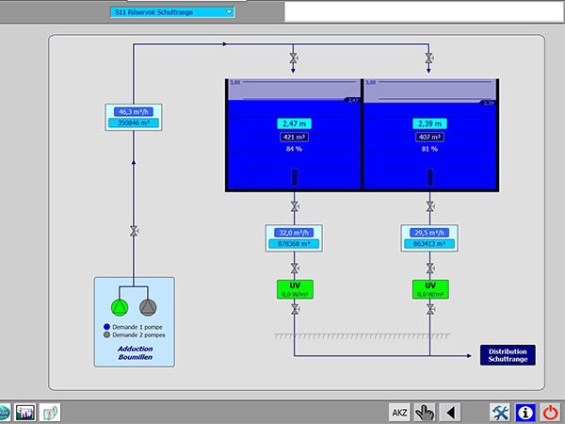The width and height of the screenshot is (565, 424).
Task: Click the Adduction Boumillen label
Action: pyautogui.click(x=135, y=353)
